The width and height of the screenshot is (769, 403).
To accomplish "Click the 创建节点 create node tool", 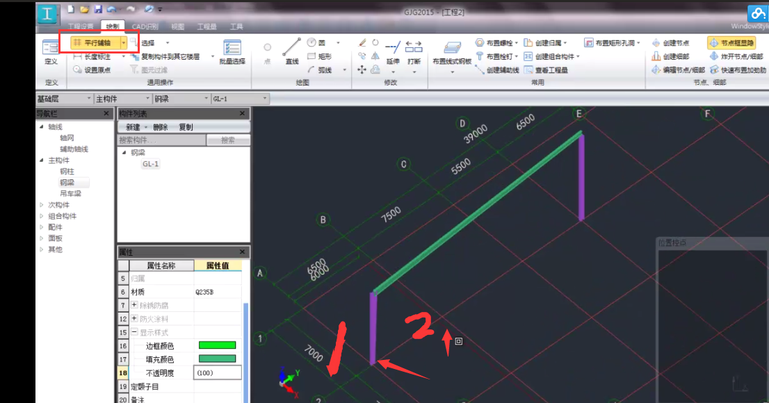I will (670, 42).
